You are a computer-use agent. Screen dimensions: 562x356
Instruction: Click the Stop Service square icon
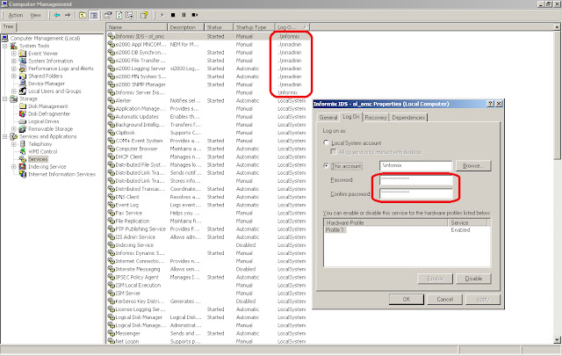click(173, 15)
